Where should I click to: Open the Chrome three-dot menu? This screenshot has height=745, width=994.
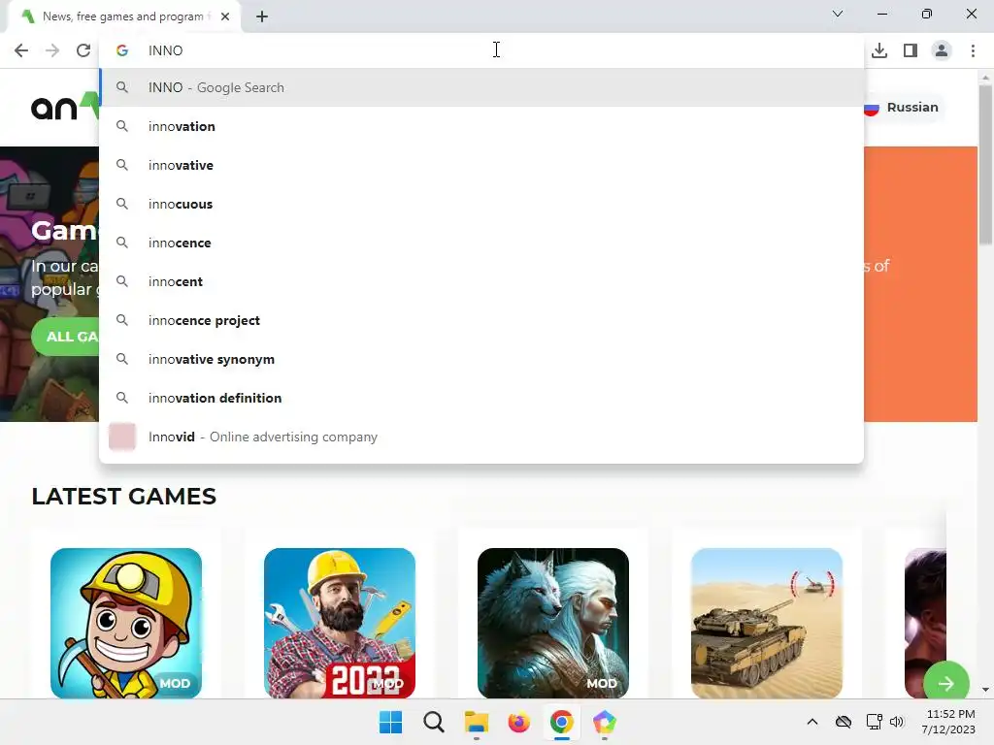[x=973, y=50]
